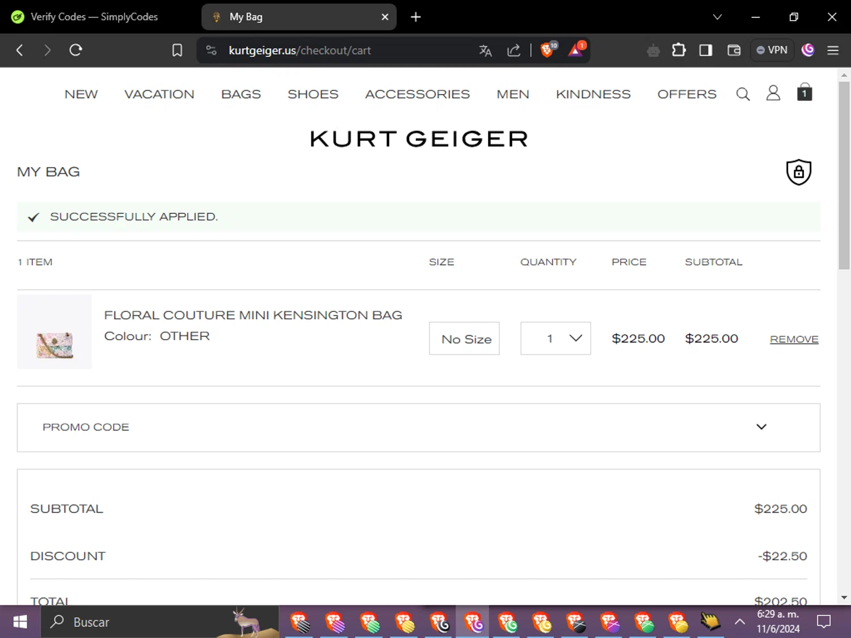Open the shopping bag icon showing 1 item
The image size is (851, 638).
804,92
